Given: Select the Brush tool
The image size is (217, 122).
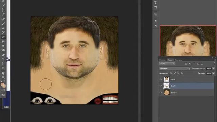Looking at the screenshot, I should coord(3,23).
